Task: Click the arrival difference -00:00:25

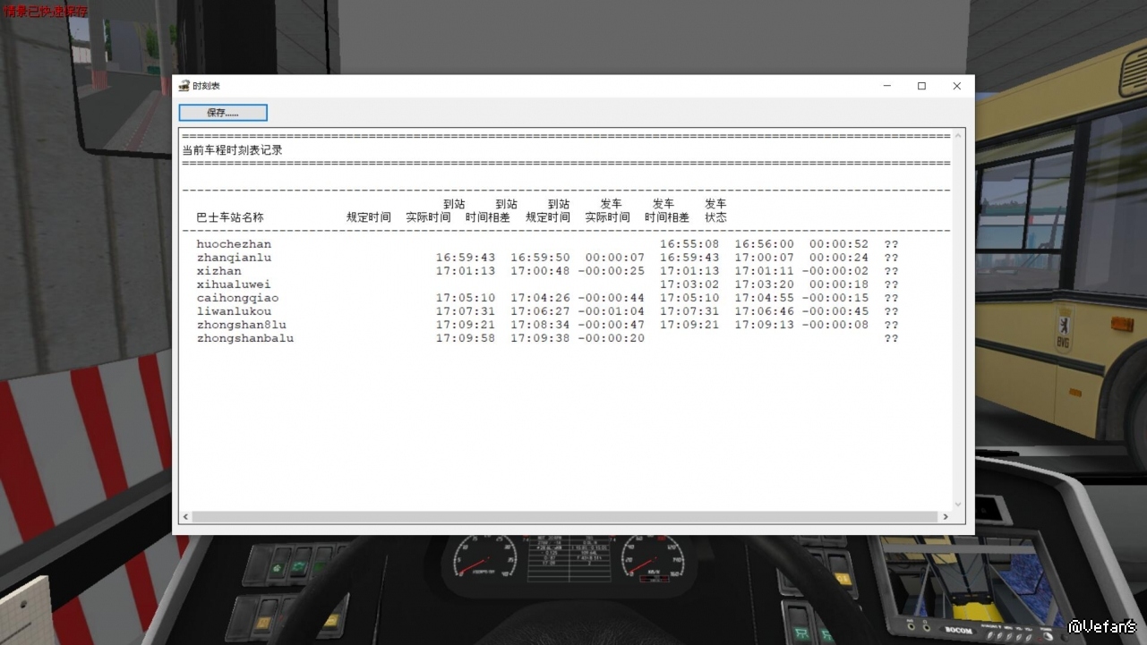Action: coord(612,271)
